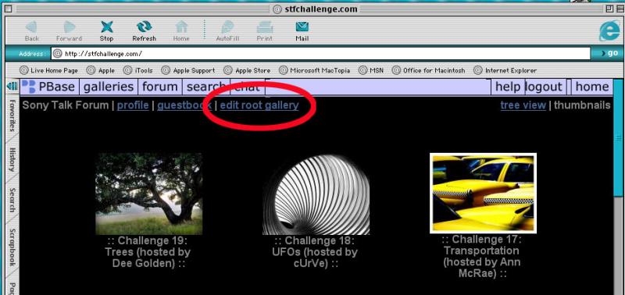Viewport: 625px width, 295px height.
Task: Switch to tree view
Action: 523,105
